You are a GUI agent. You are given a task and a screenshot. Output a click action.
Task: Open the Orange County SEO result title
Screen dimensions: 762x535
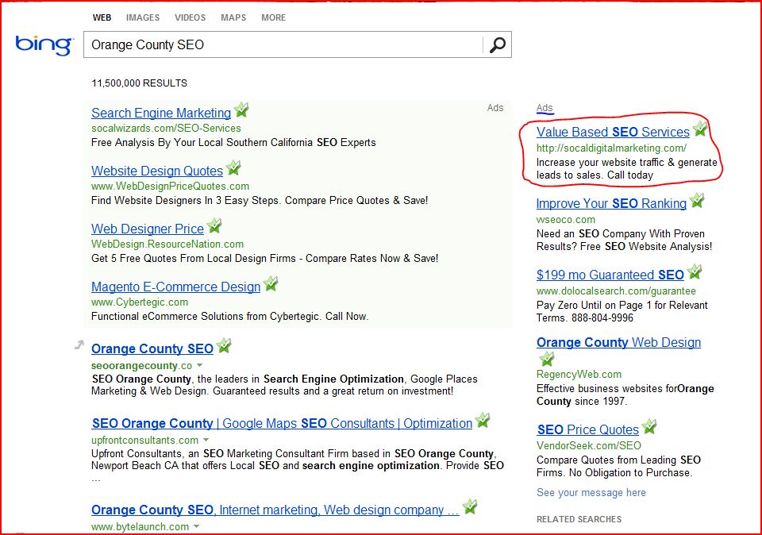[152, 349]
